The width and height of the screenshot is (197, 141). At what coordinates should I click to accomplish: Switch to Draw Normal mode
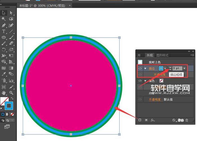pyautogui.click(x=3, y=120)
